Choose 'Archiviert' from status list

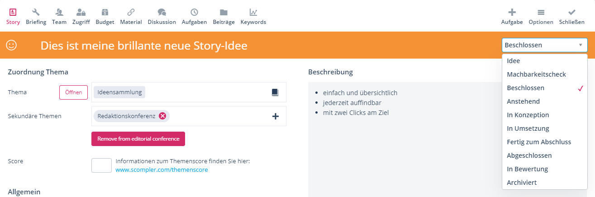coord(522,183)
